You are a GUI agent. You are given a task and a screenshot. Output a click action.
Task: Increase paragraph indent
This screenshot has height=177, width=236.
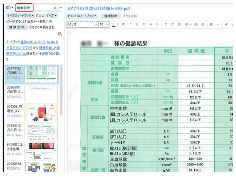pyautogui.click(x=203, y=24)
